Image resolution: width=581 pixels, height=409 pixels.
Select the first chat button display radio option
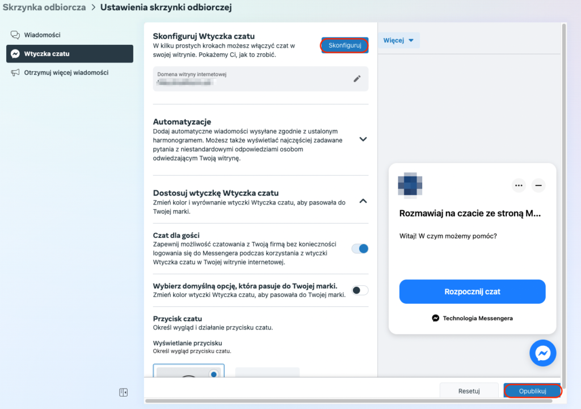pos(213,374)
